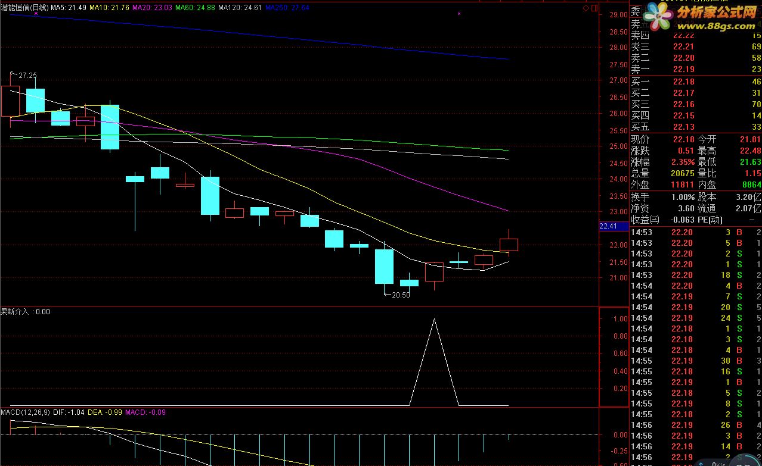The height and width of the screenshot is (466, 762).
Task: Click the 1.00 indicator axis label
Action: (x=620, y=319)
